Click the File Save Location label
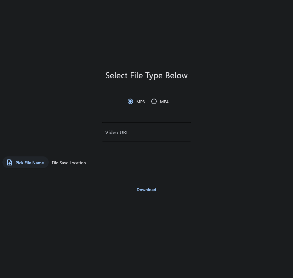Image resolution: width=293 pixels, height=278 pixels. point(69,163)
